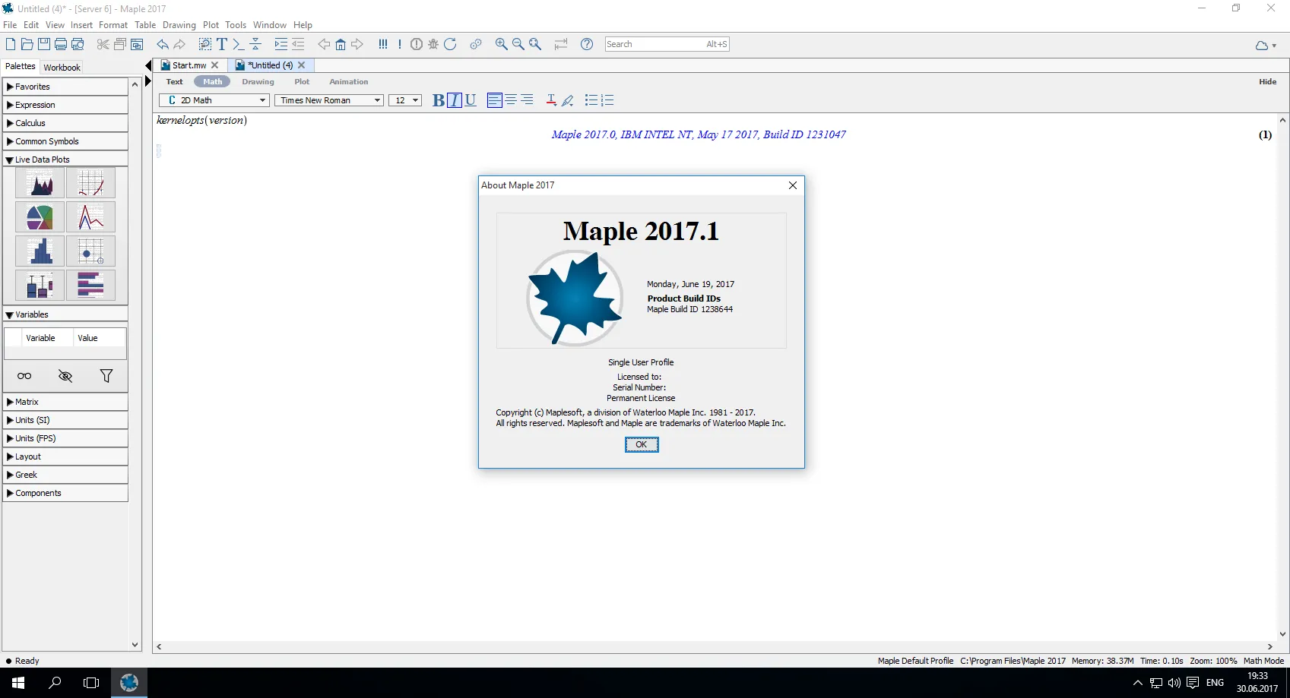Image resolution: width=1290 pixels, height=698 pixels.
Task: Undo the last action
Action: tap(163, 44)
